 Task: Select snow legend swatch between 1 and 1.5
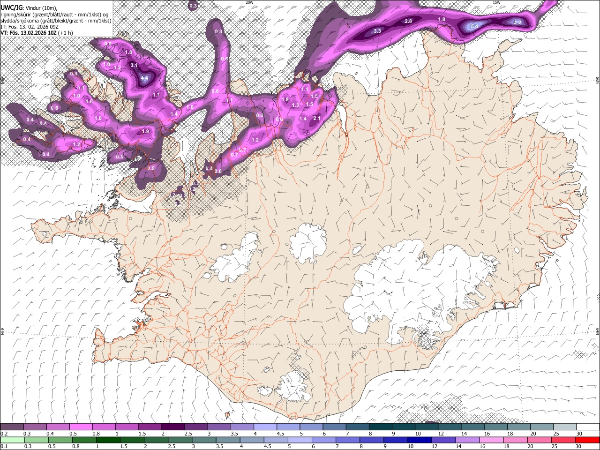(x=127, y=427)
